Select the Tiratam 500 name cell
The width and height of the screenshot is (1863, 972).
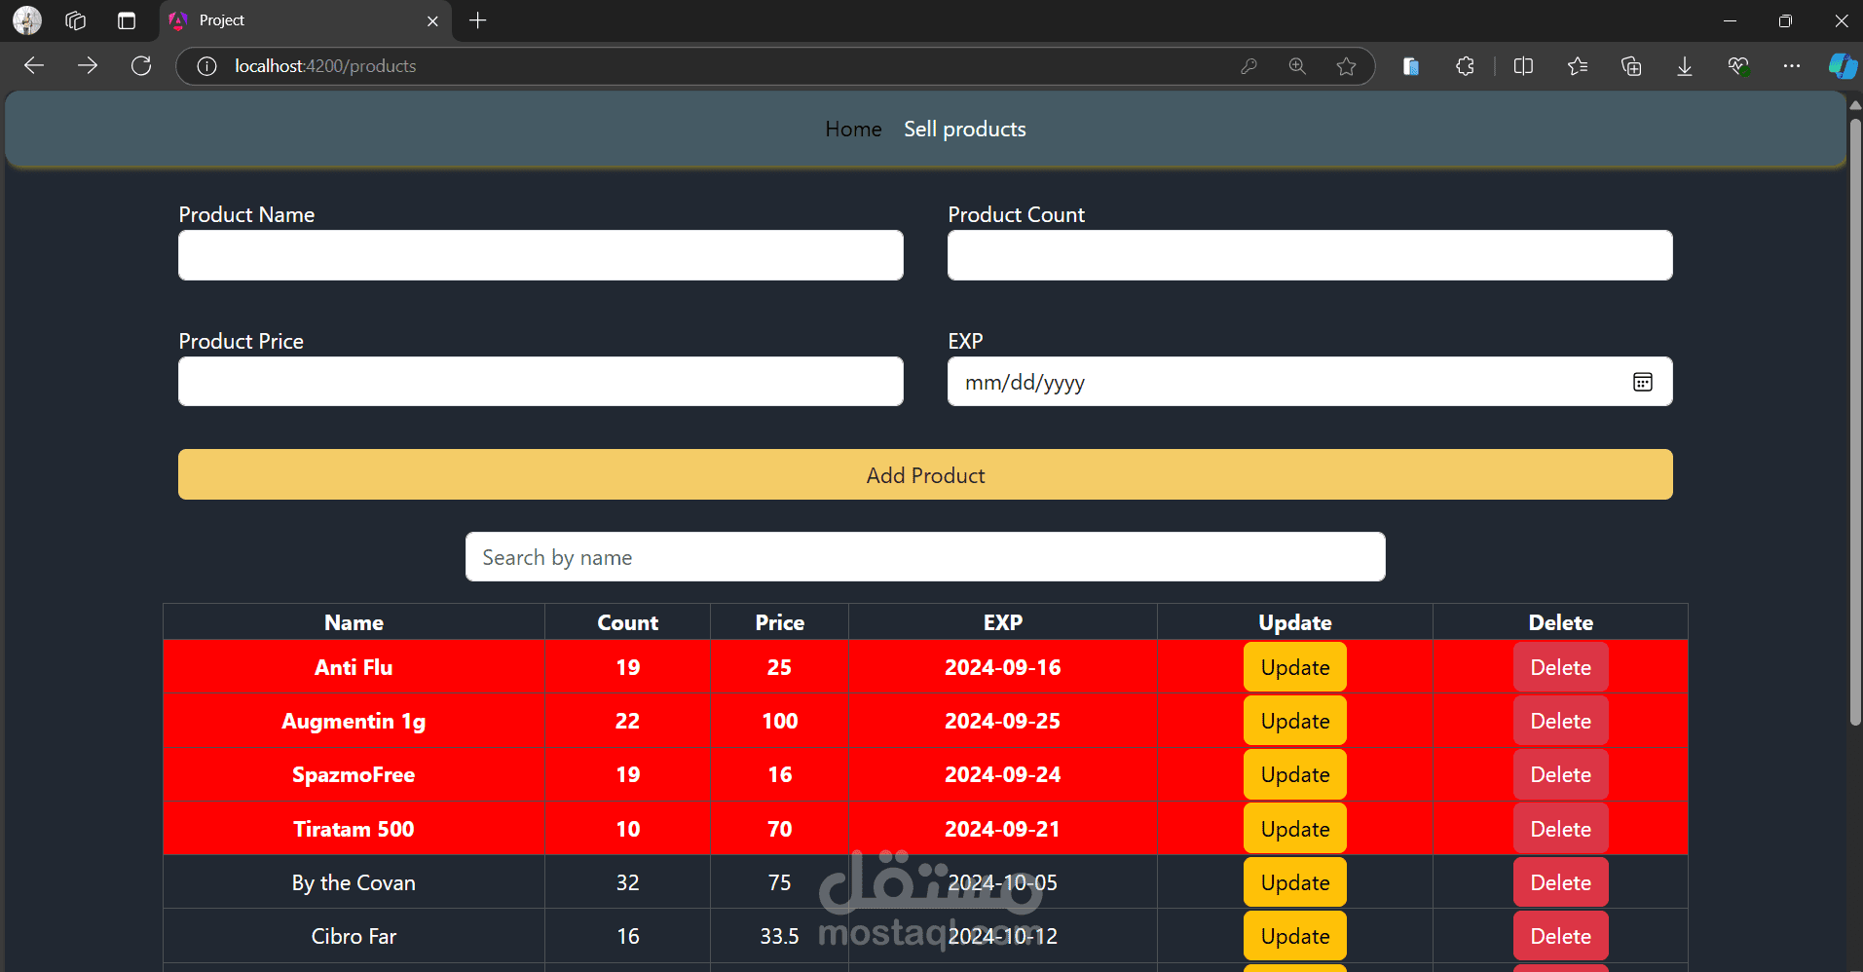354,829
